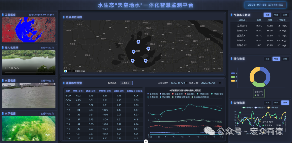Screen dimensions: 292x143
Task: Switch 气象水文数据 to the 折线 tab
Action: click(x=285, y=15)
